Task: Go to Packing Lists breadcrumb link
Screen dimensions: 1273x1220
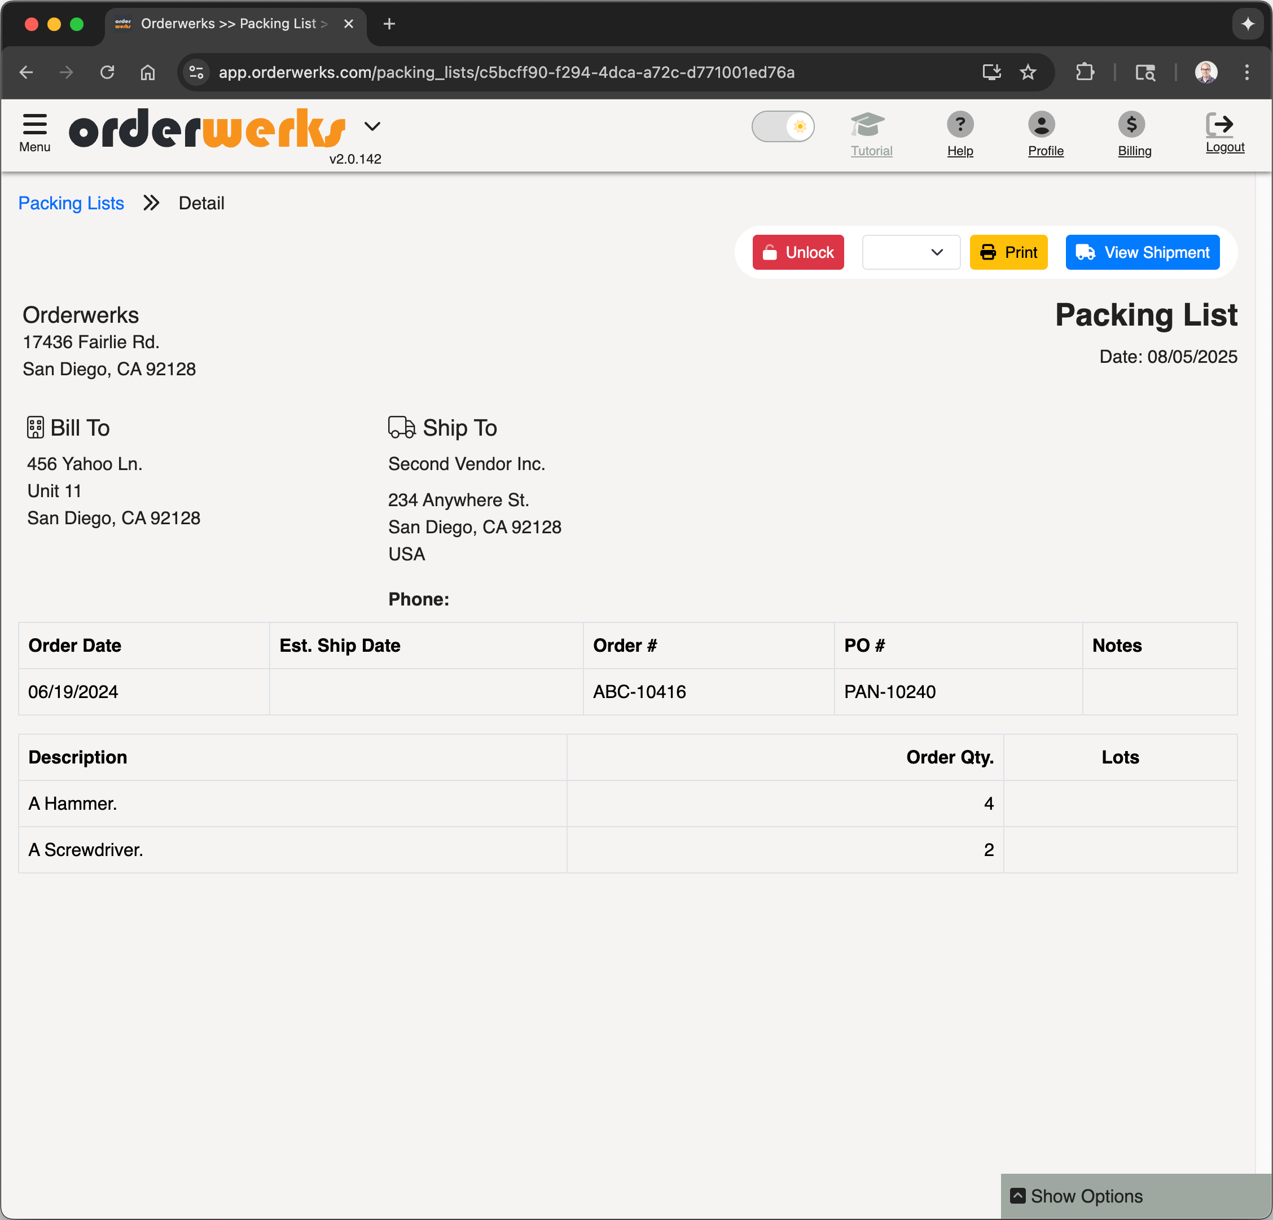Action: tap(71, 203)
